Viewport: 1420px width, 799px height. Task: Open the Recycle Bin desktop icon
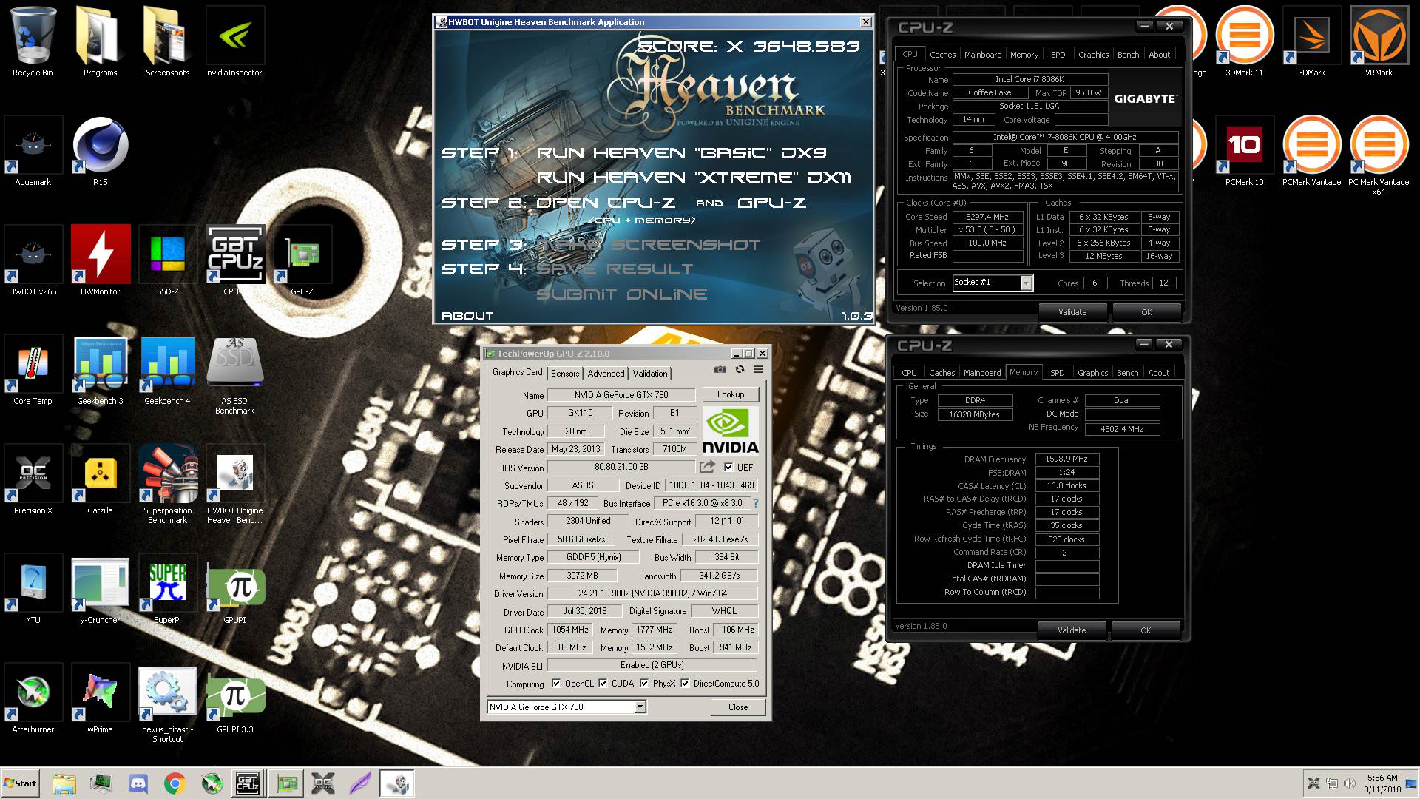pyautogui.click(x=33, y=43)
